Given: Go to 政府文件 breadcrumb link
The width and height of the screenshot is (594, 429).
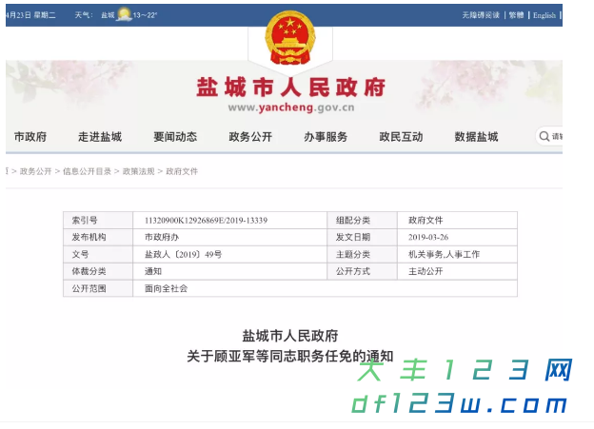Looking at the screenshot, I should (182, 171).
